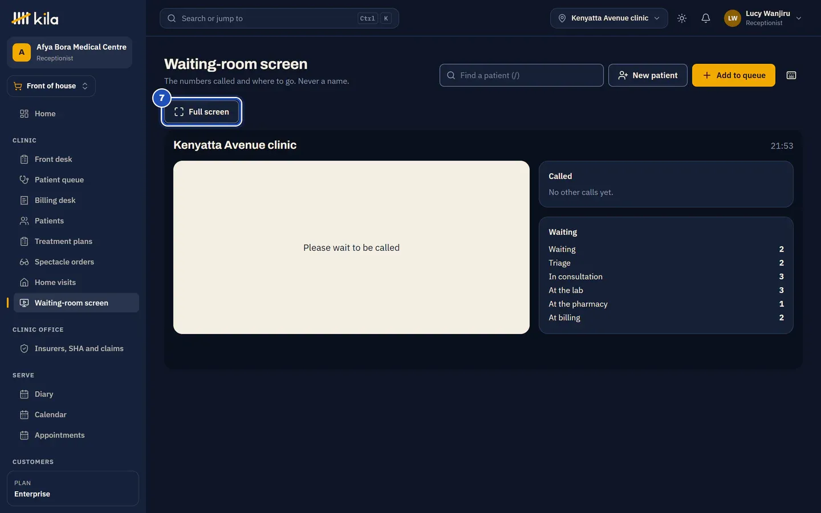
Task: Open Billing desk from sidebar
Action: point(76,201)
